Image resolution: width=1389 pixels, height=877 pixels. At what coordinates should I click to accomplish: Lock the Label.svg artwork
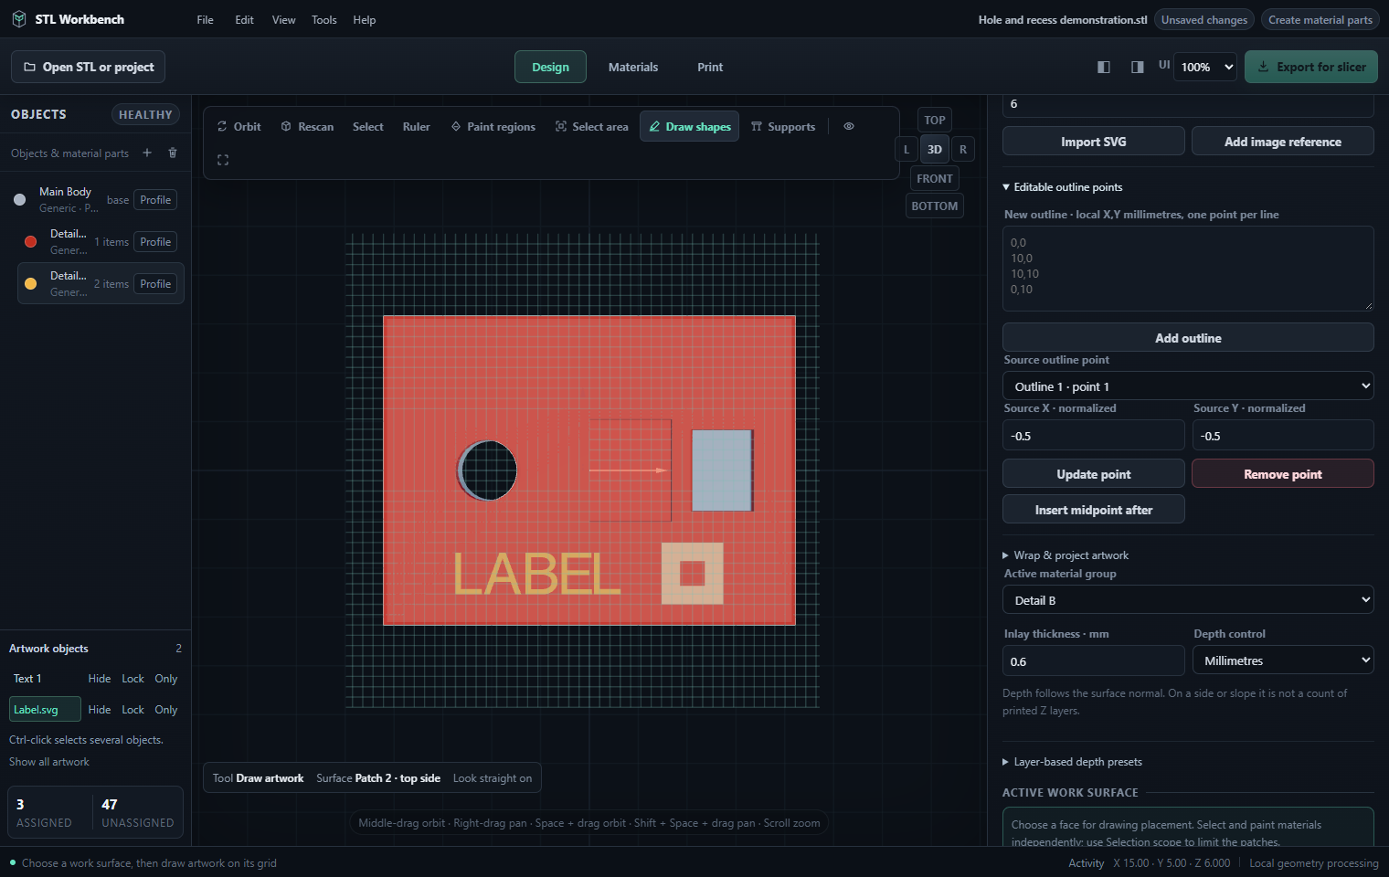click(x=133, y=710)
